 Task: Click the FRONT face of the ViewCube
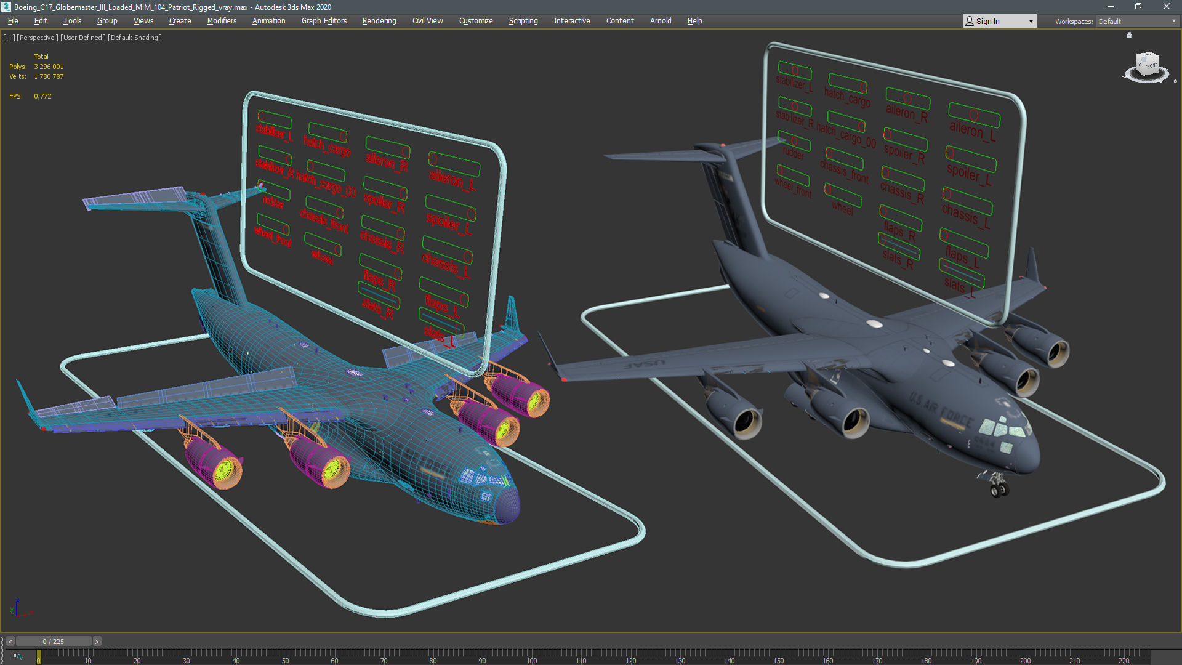pos(1151,66)
